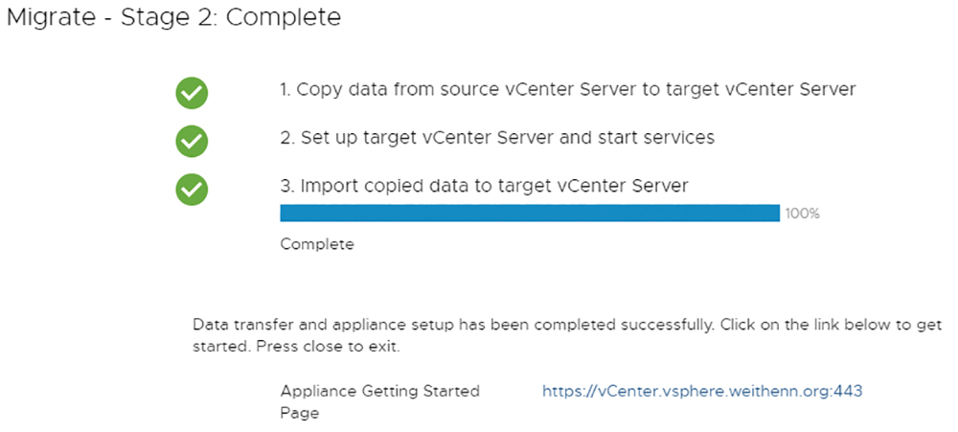
Task: Click the blue import progress bar
Action: tap(530, 214)
